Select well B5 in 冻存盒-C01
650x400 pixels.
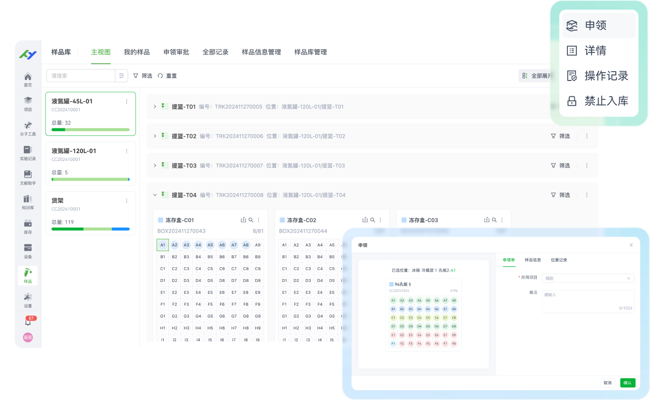(210, 257)
